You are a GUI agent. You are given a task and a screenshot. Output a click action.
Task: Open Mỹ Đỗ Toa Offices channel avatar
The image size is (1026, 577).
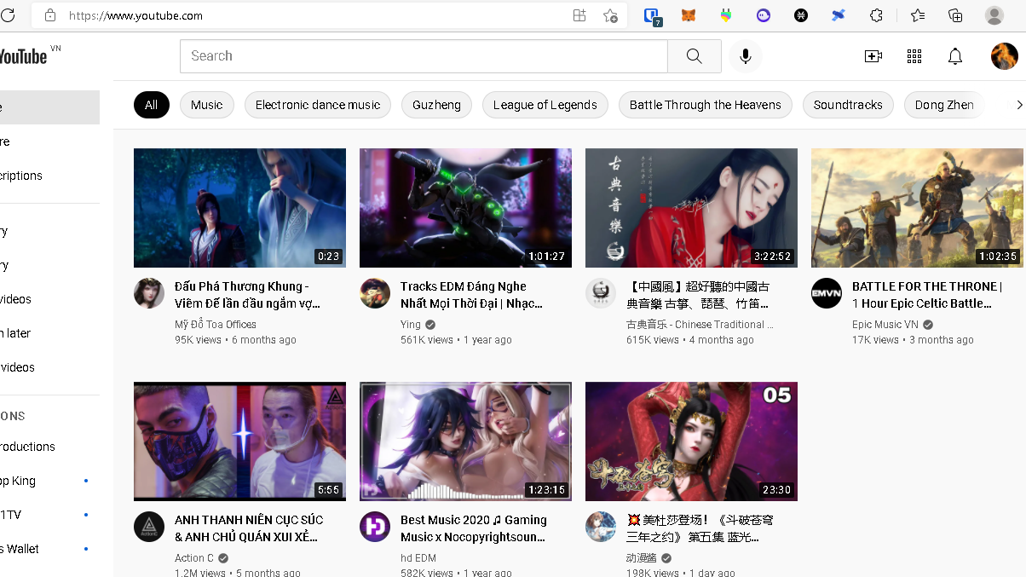tap(149, 293)
